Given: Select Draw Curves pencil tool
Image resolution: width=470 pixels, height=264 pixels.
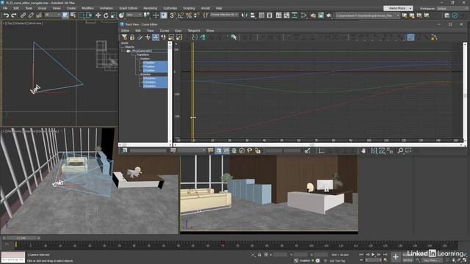Looking at the screenshot, I should 140,37.
